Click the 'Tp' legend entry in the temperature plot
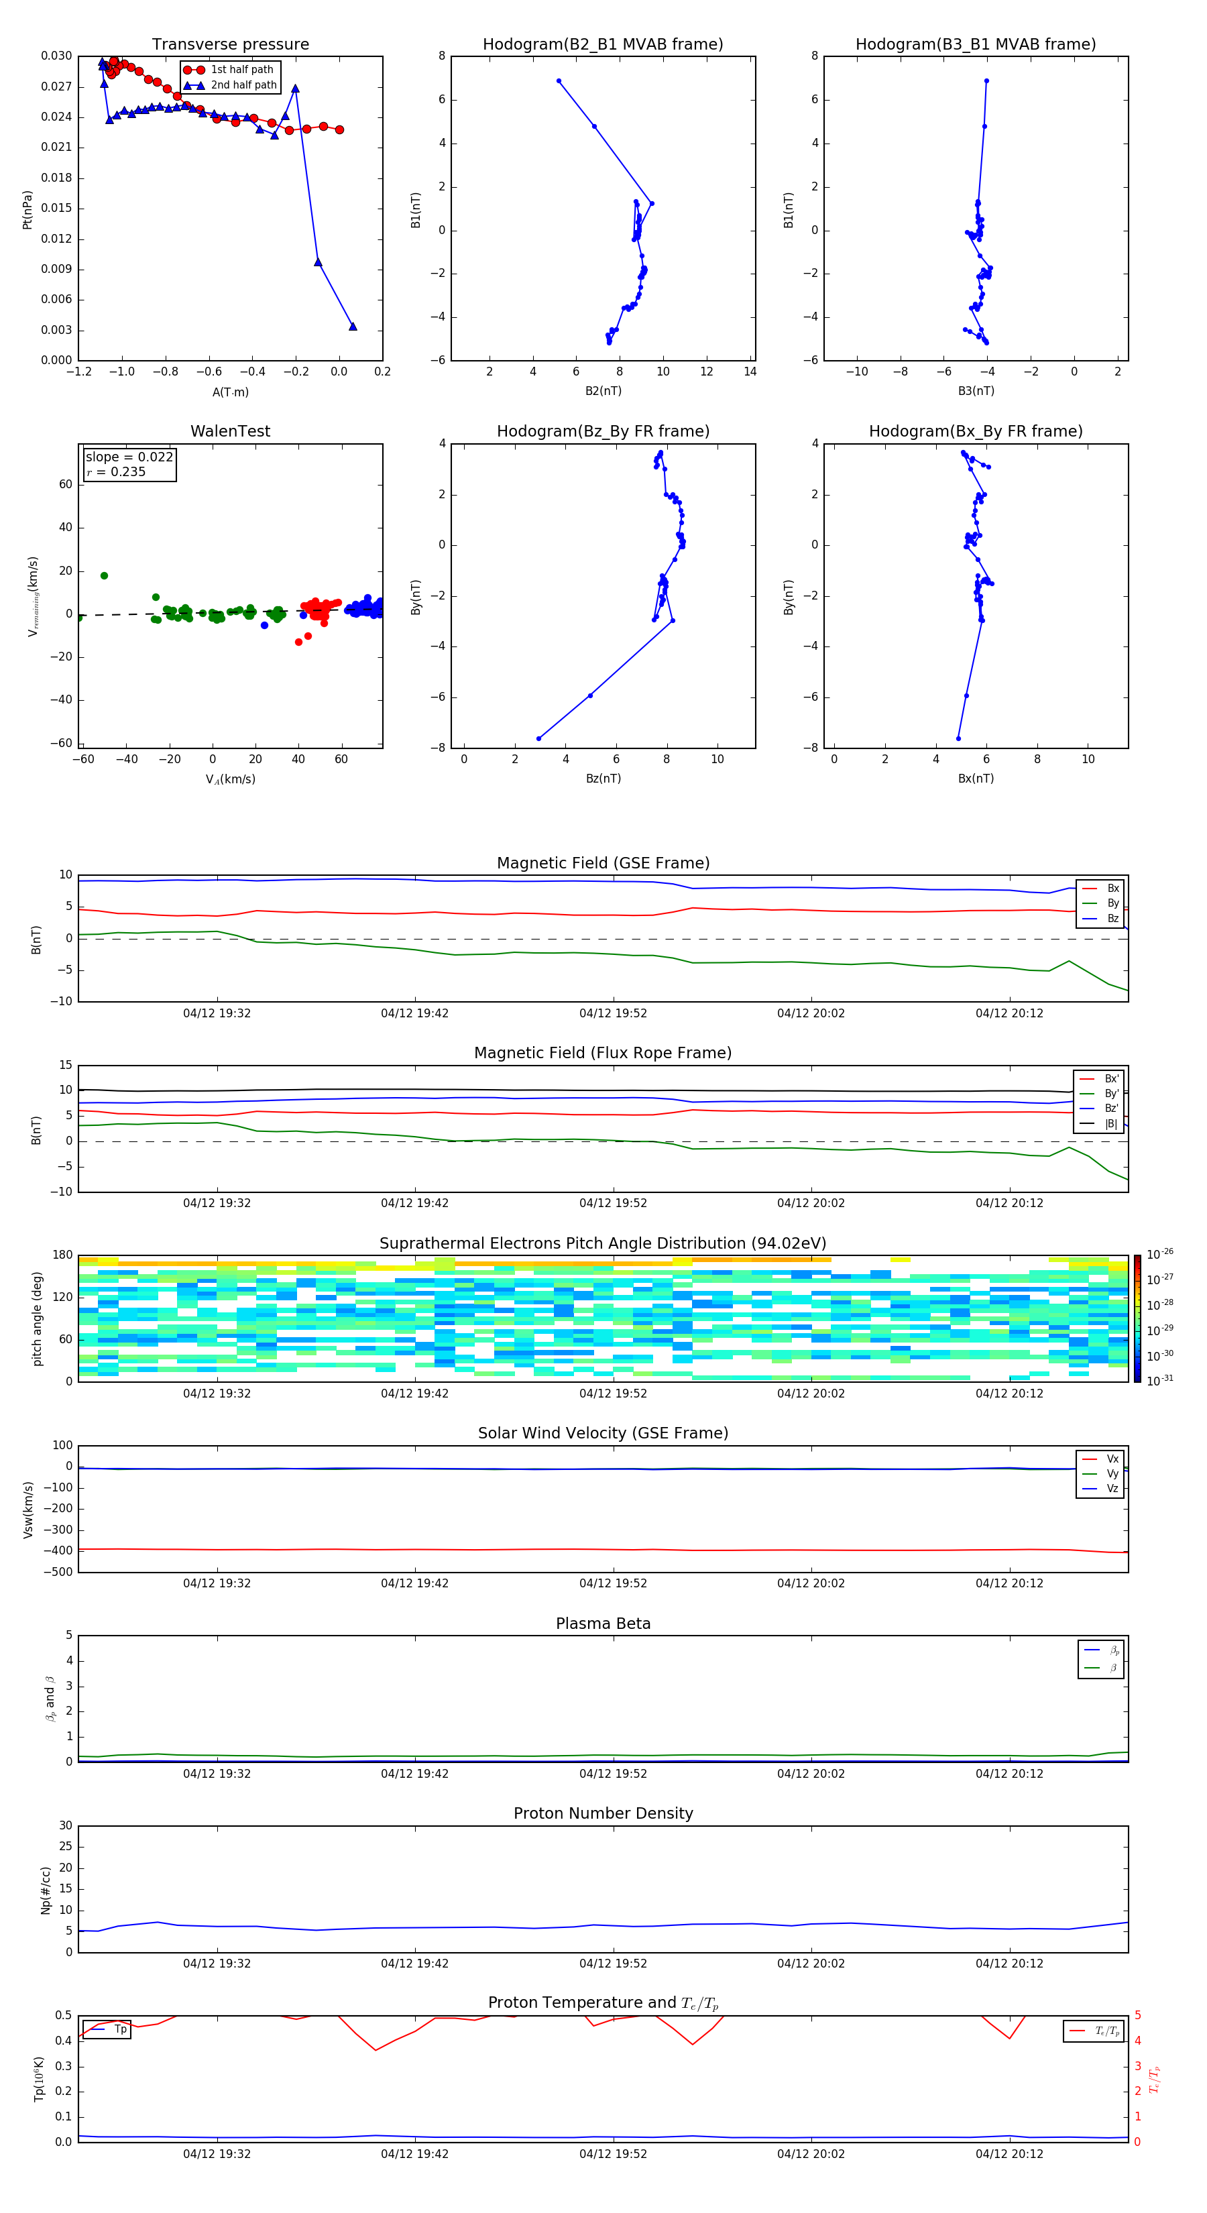The width and height of the screenshot is (1207, 2213). click(107, 2030)
